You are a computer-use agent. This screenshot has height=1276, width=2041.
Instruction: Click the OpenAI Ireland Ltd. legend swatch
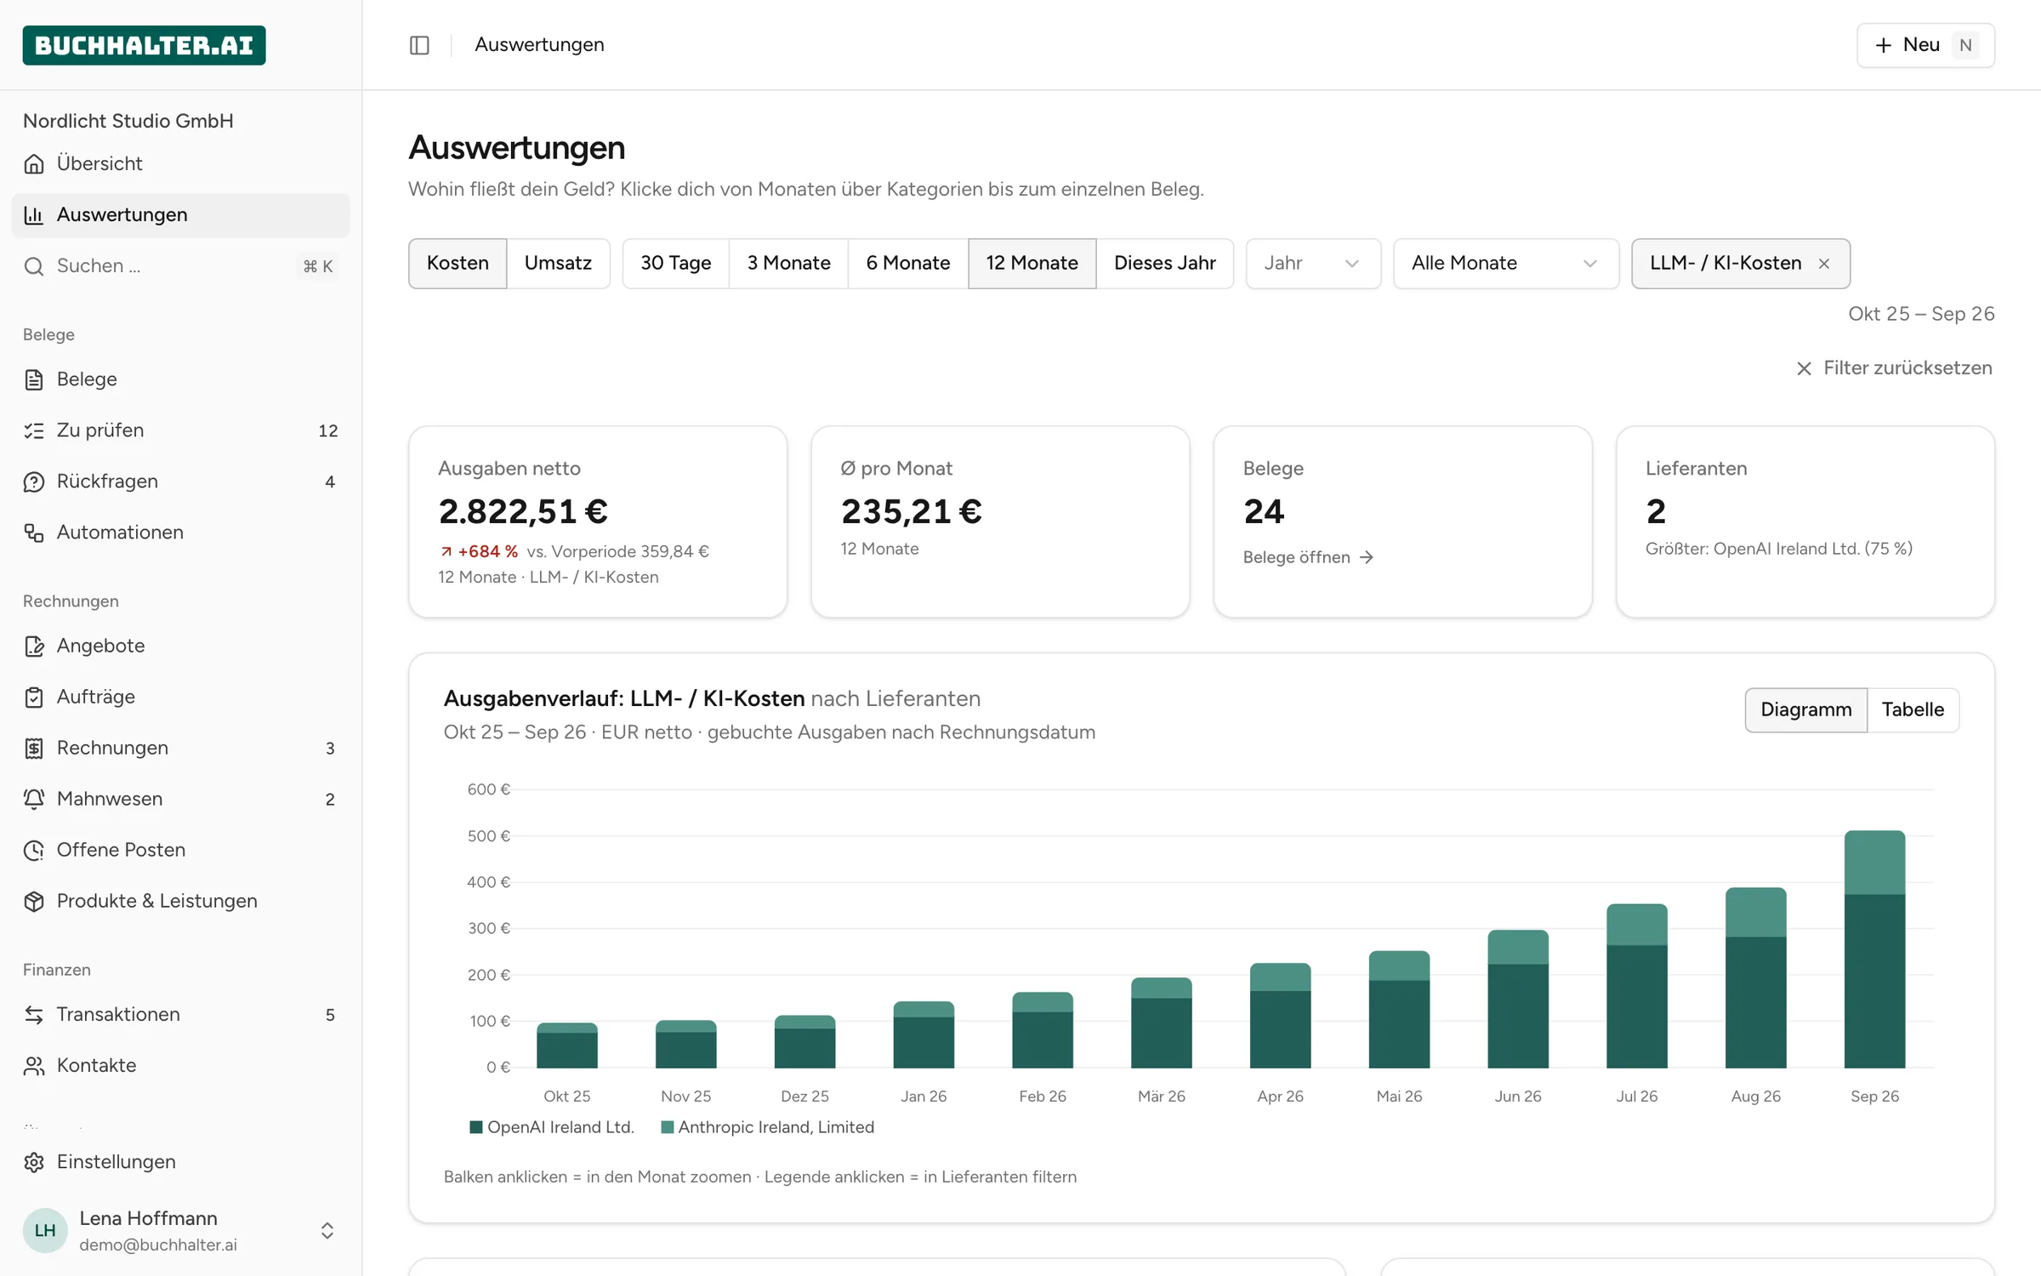476,1127
